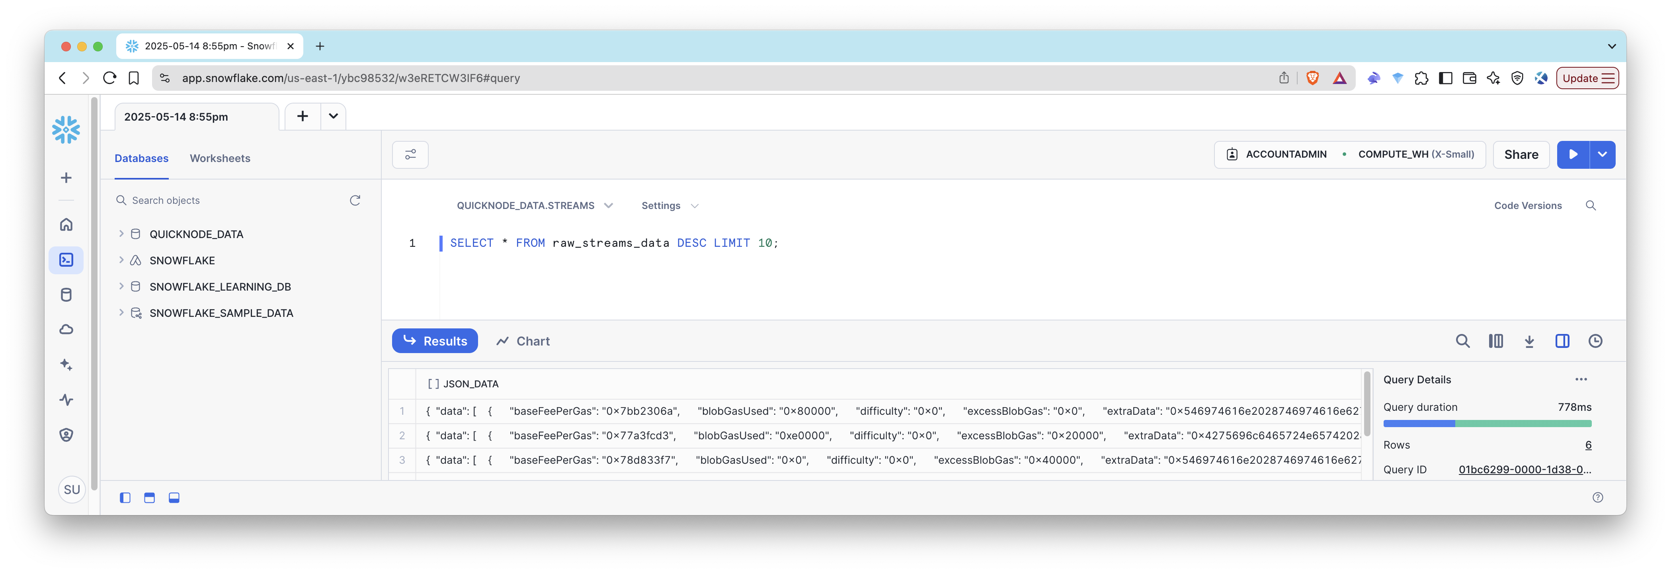This screenshot has width=1671, height=574.
Task: Switch to the Worksheets tab
Action: click(x=219, y=158)
